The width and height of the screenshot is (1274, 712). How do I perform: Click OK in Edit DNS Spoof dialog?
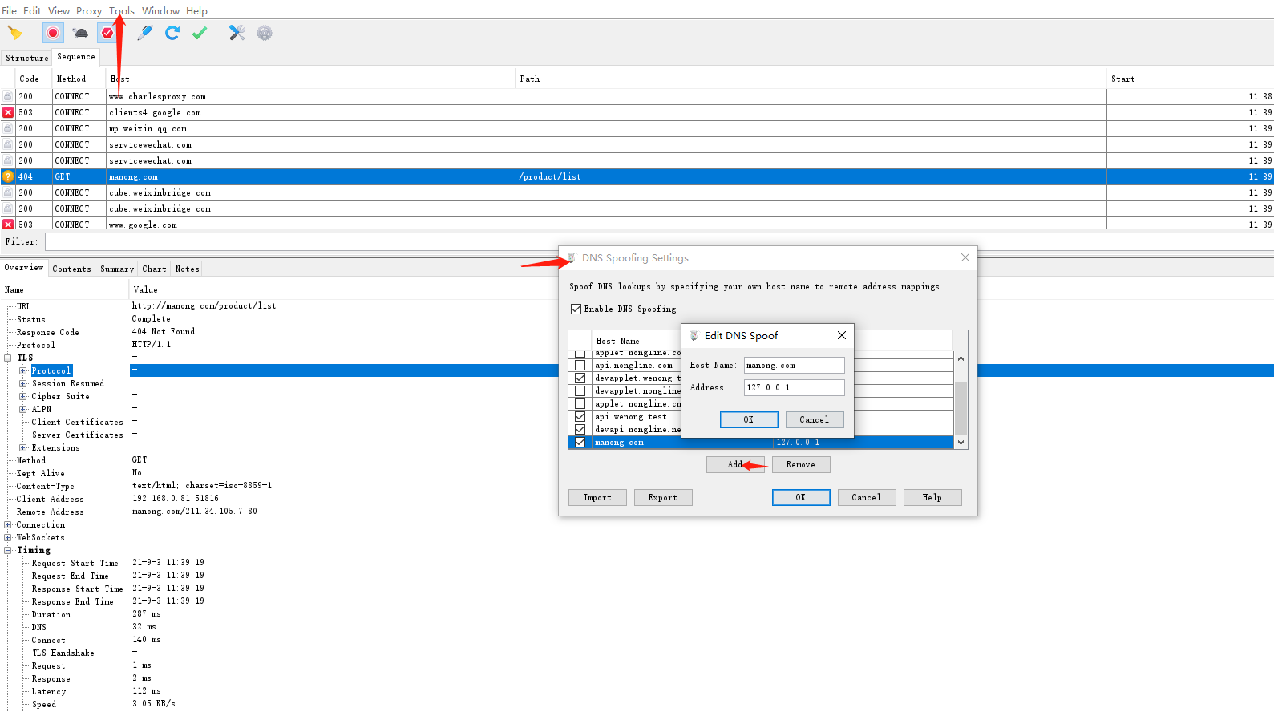(x=749, y=419)
